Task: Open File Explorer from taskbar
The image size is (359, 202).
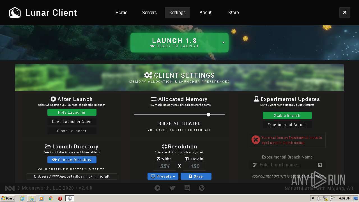Action: tap(32, 198)
